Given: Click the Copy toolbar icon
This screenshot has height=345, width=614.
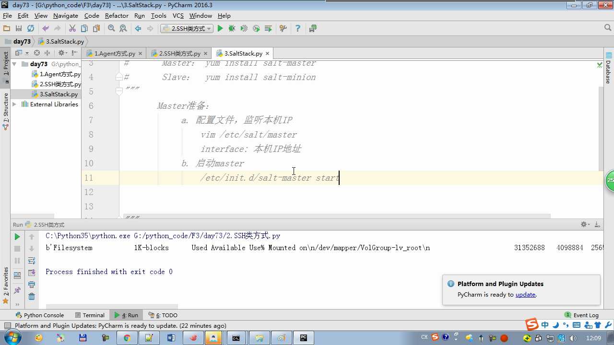Looking at the screenshot, I should [84, 29].
